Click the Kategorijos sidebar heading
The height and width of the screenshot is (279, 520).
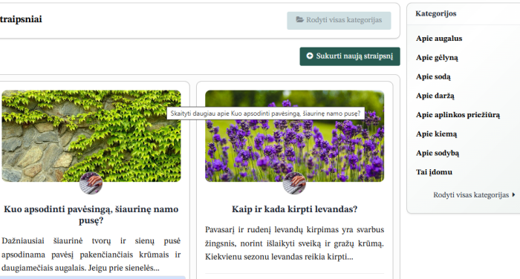(x=436, y=13)
